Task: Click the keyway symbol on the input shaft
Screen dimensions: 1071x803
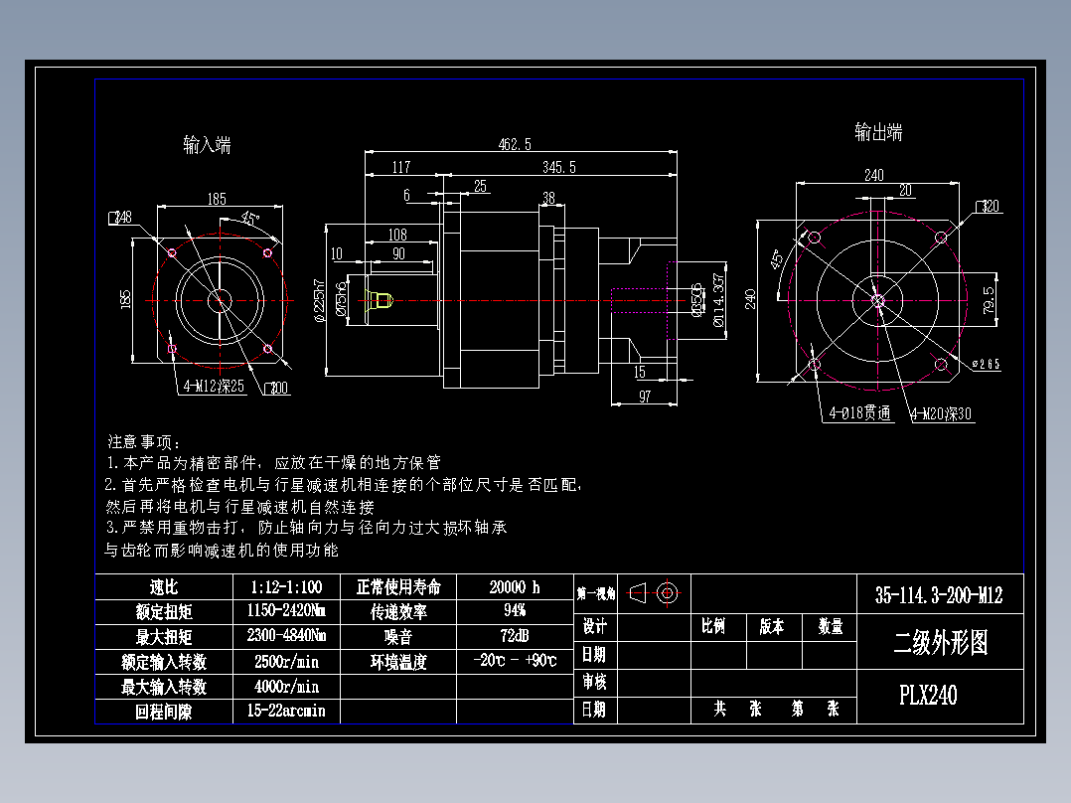Action: 382,300
